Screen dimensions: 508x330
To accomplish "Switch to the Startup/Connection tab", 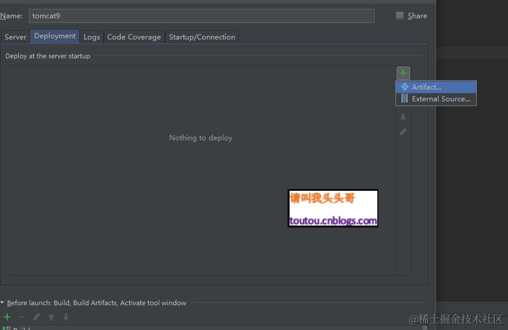I will click(202, 37).
